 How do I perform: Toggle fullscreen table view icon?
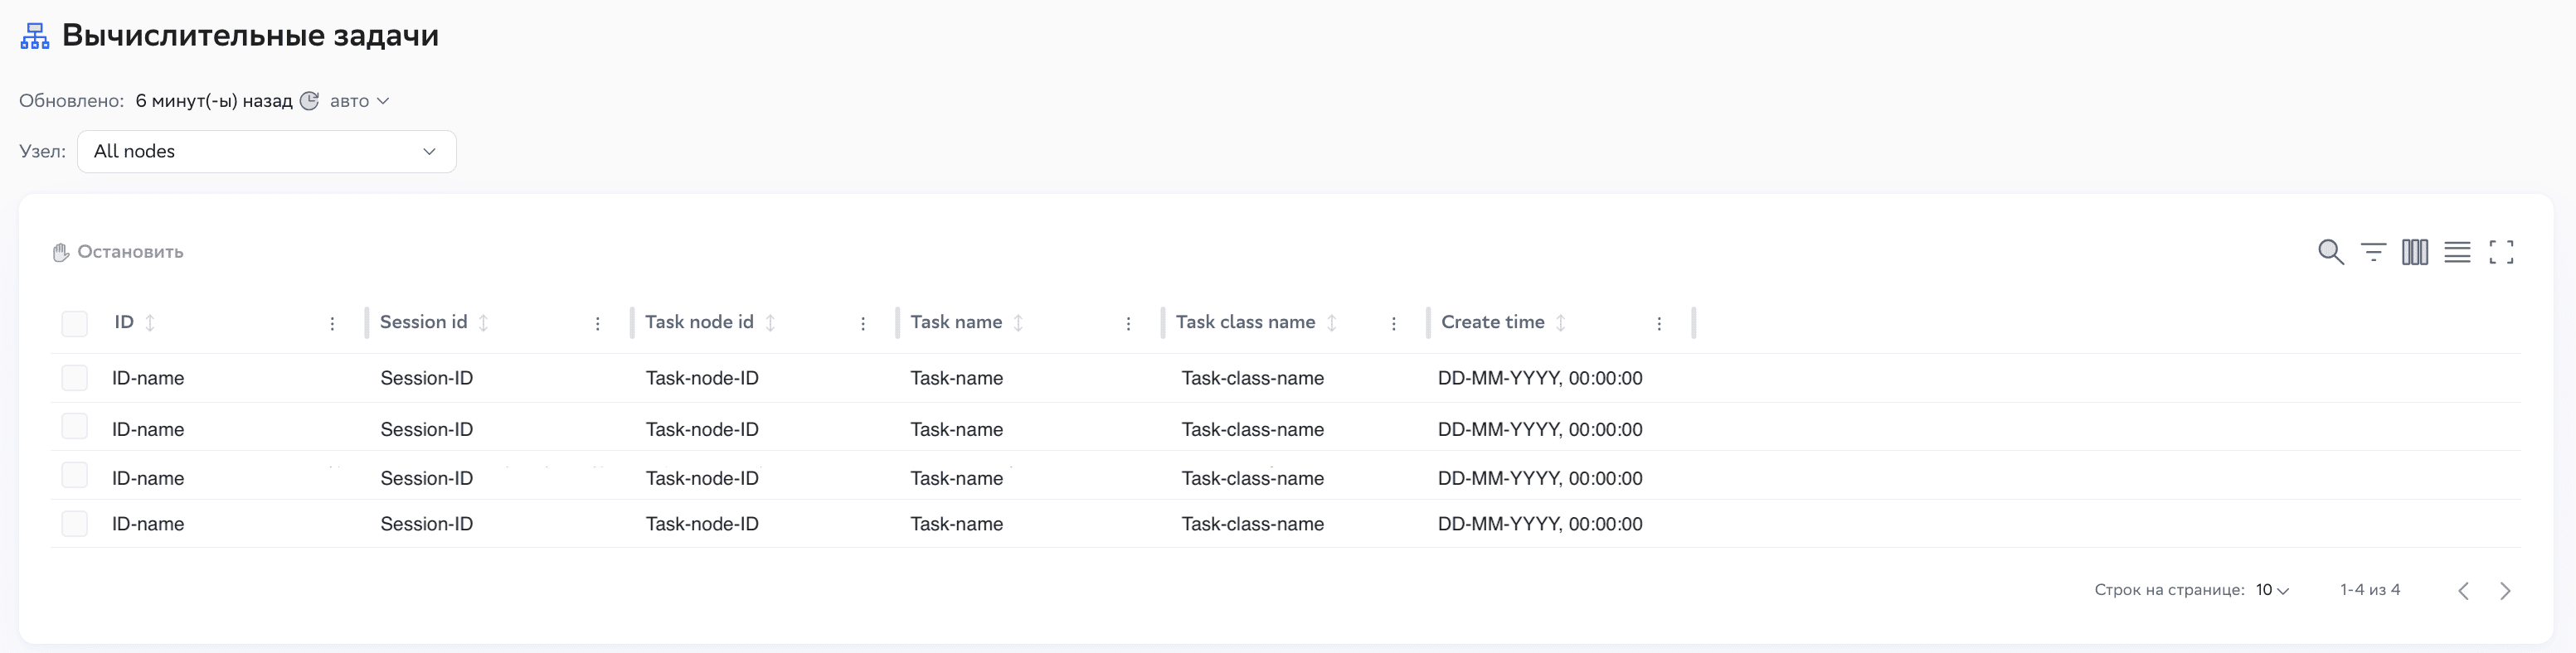point(2501,252)
